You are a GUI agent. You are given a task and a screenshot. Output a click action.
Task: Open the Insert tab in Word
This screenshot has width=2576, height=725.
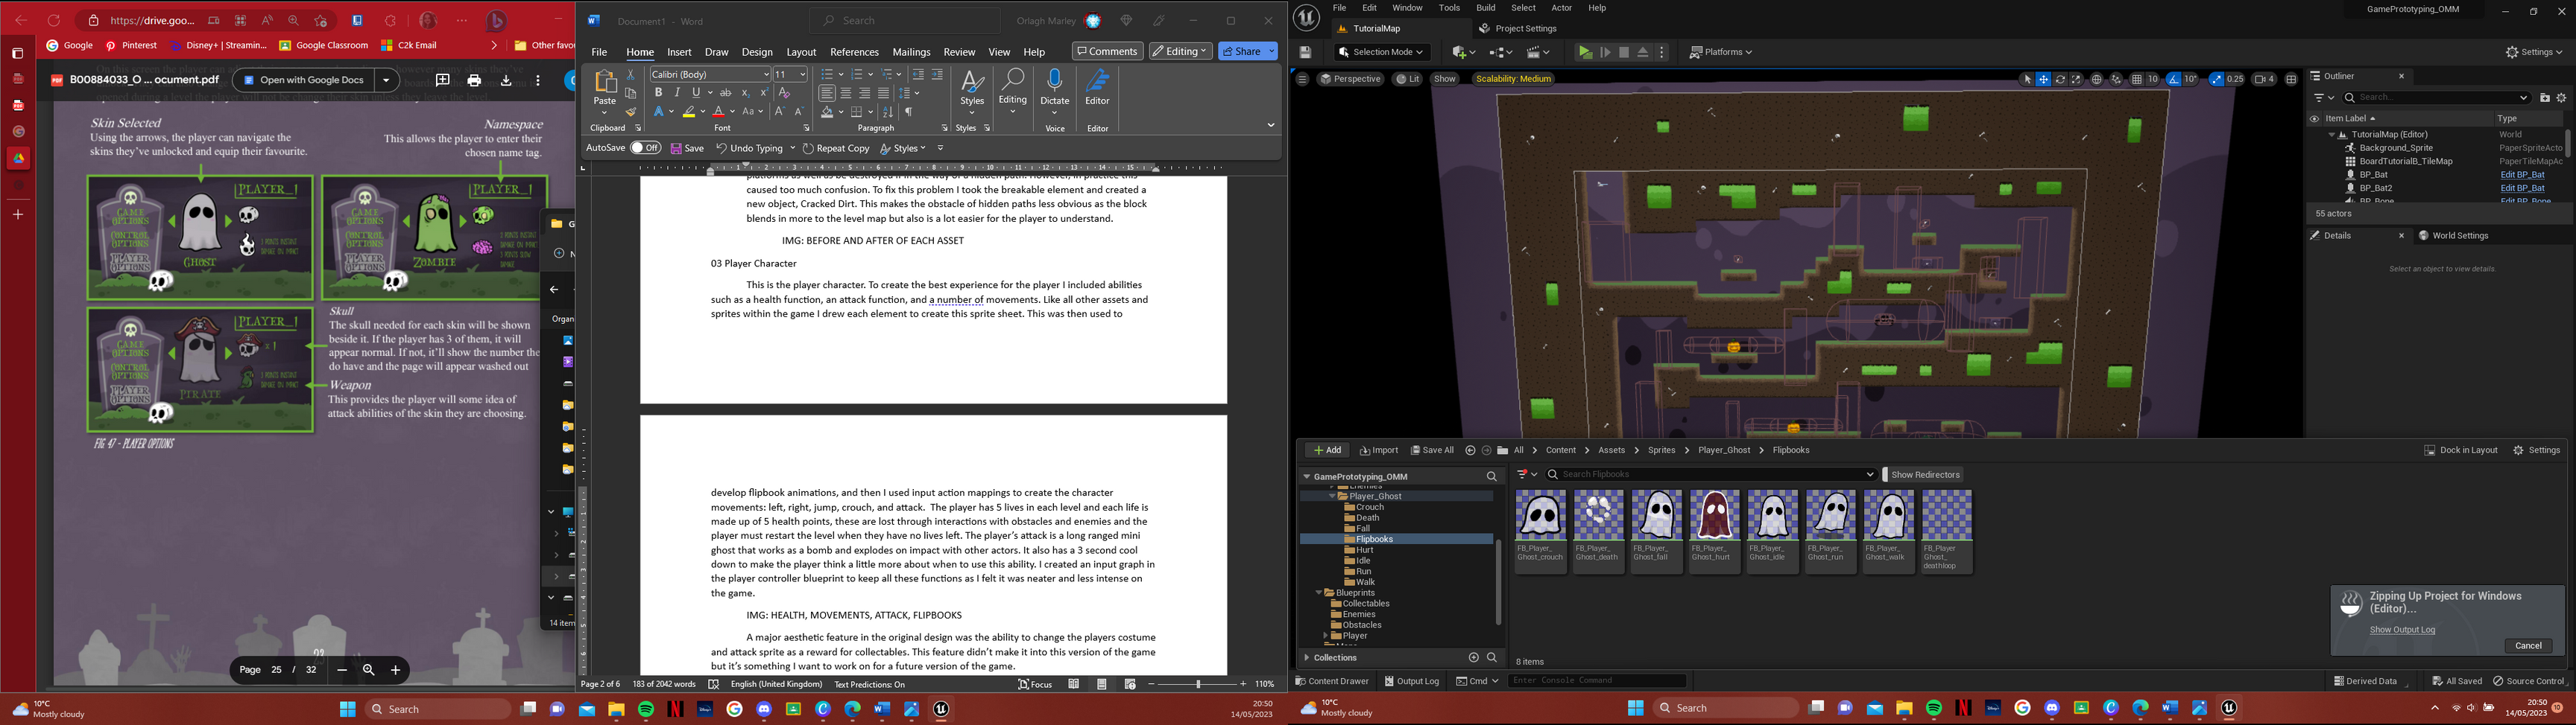click(x=679, y=52)
